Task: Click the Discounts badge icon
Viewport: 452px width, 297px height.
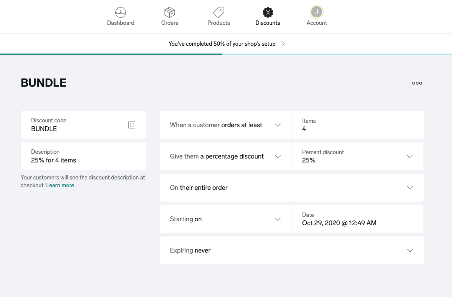Action: point(268,12)
